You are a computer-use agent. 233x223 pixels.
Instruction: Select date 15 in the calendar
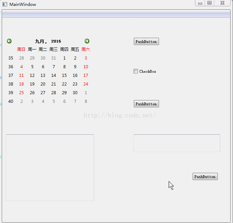[64, 75]
